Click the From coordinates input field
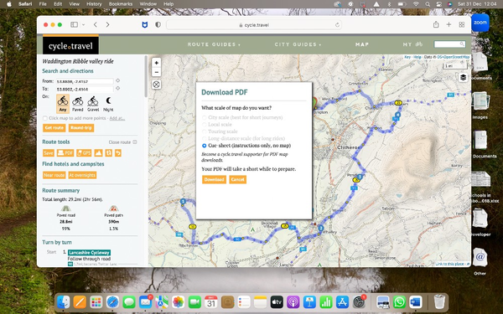Image resolution: width=503 pixels, height=314 pixels. pyautogui.click(x=85, y=81)
